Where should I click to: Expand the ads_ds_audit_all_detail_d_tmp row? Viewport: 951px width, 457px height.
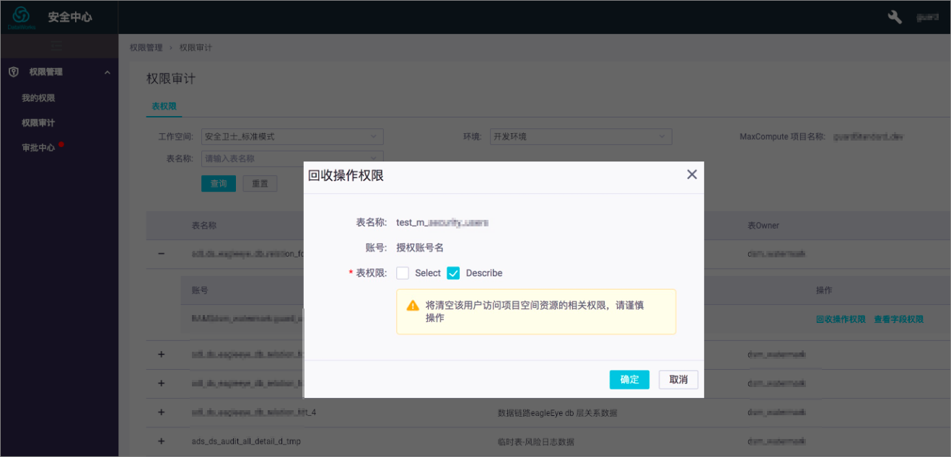click(161, 441)
